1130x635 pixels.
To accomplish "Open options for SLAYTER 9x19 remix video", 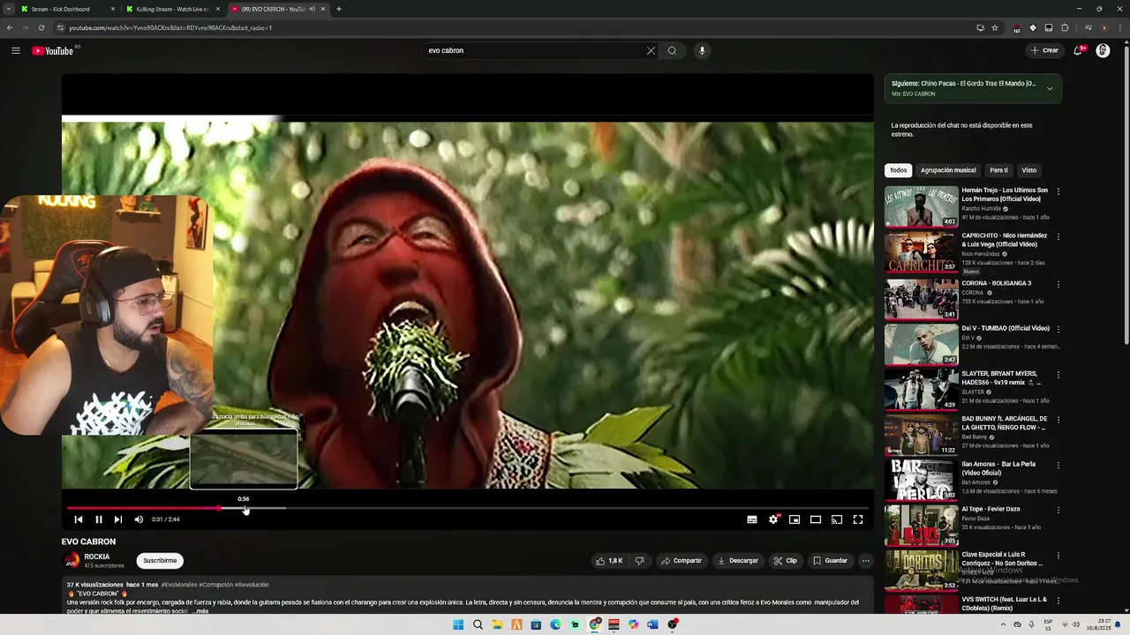I will coord(1058,375).
